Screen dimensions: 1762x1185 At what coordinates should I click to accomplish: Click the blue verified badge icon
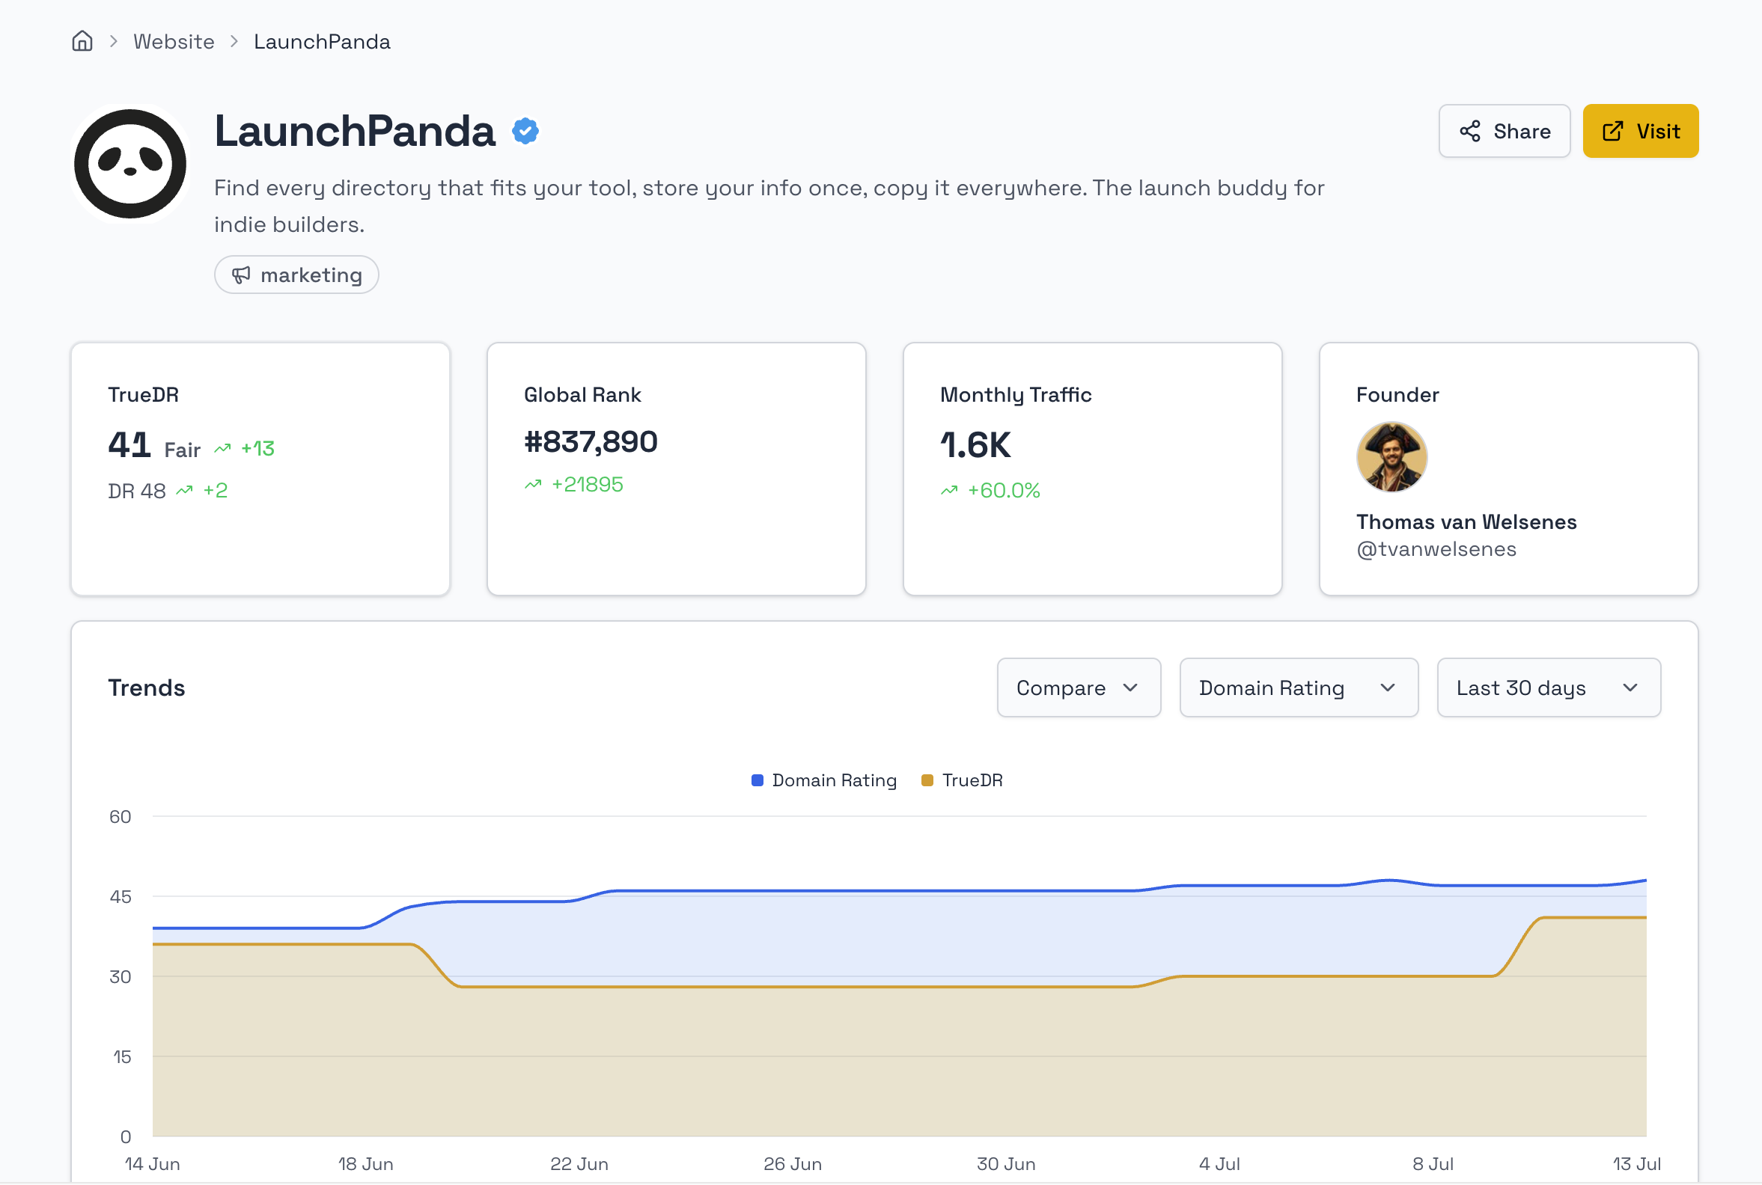point(525,131)
